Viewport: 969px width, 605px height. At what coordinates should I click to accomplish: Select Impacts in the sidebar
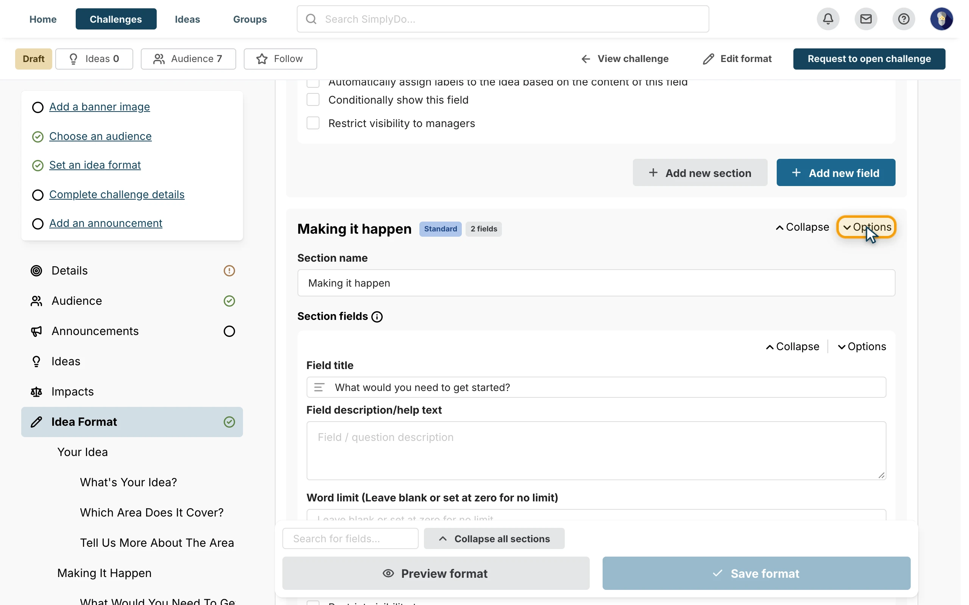(72, 392)
